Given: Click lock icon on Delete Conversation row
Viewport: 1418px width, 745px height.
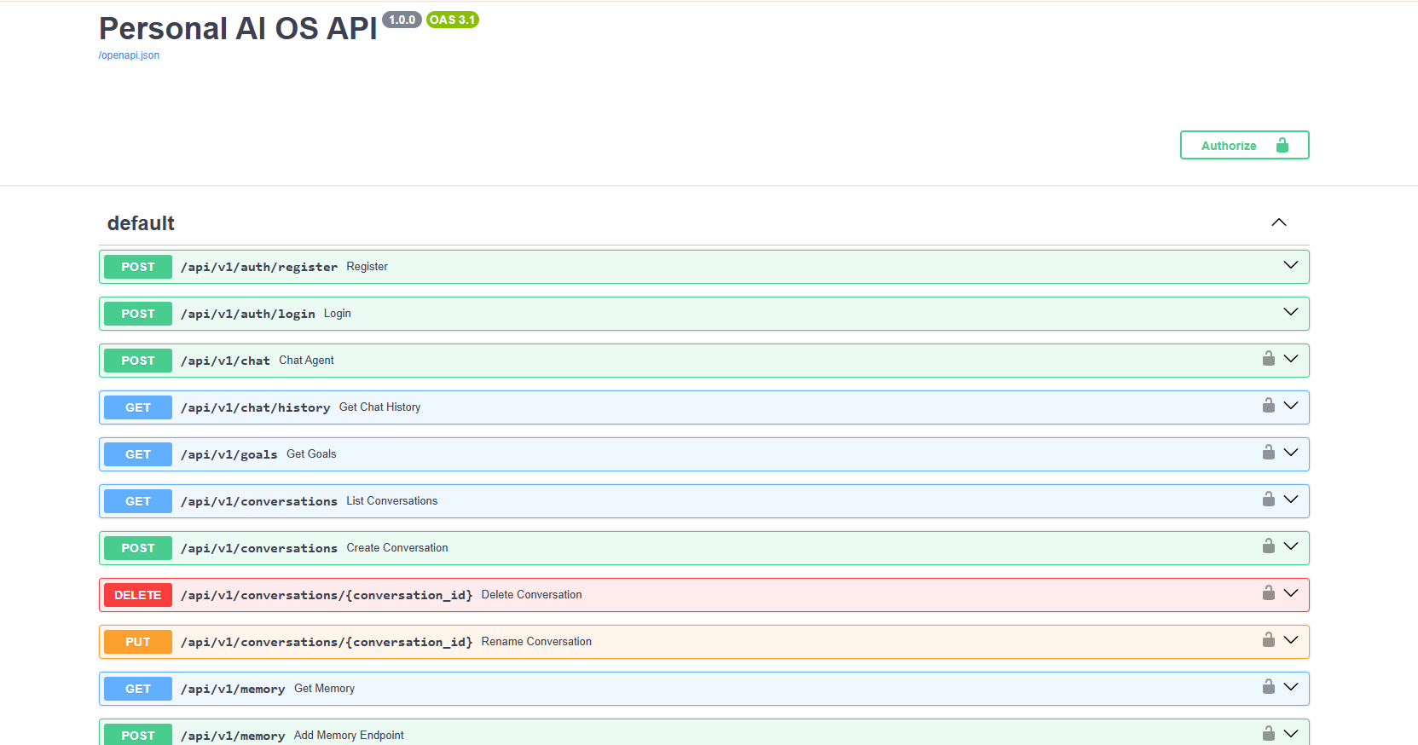Looking at the screenshot, I should click(1269, 592).
